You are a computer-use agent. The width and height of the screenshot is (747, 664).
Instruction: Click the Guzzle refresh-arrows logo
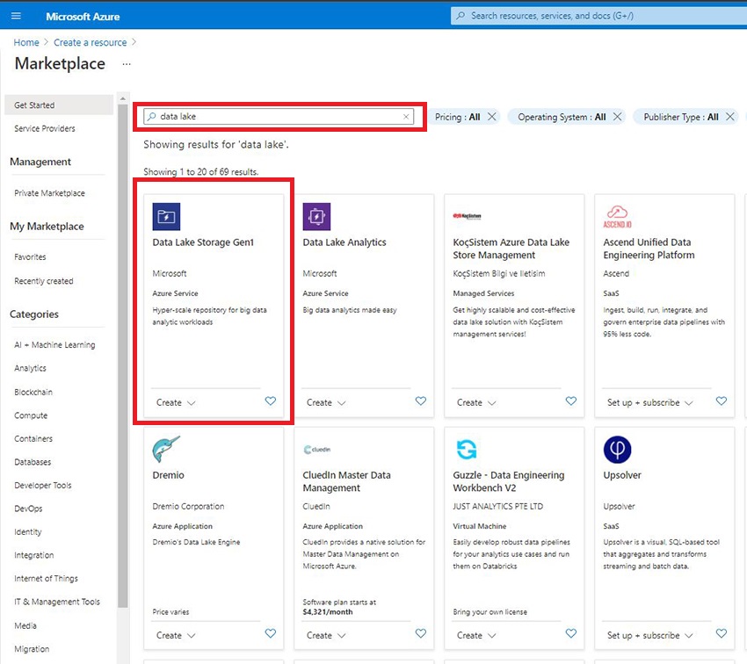click(x=467, y=449)
